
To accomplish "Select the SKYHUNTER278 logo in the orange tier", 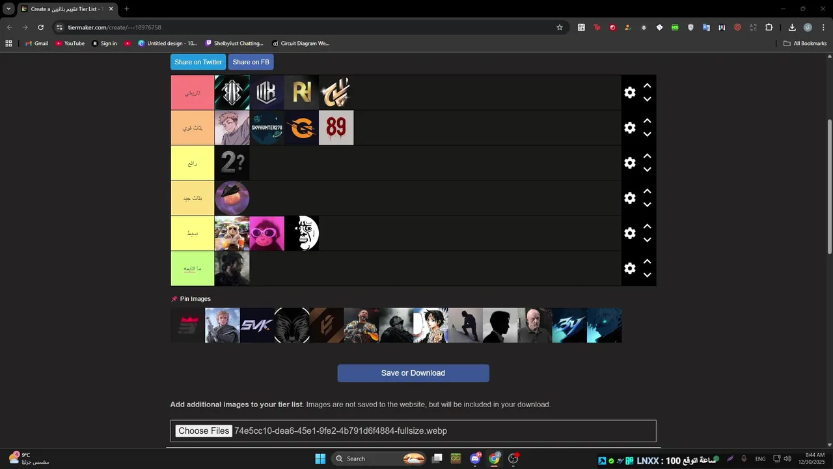I will (267, 128).
